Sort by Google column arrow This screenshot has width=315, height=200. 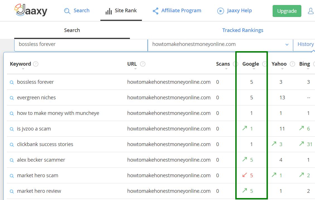pos(254,69)
